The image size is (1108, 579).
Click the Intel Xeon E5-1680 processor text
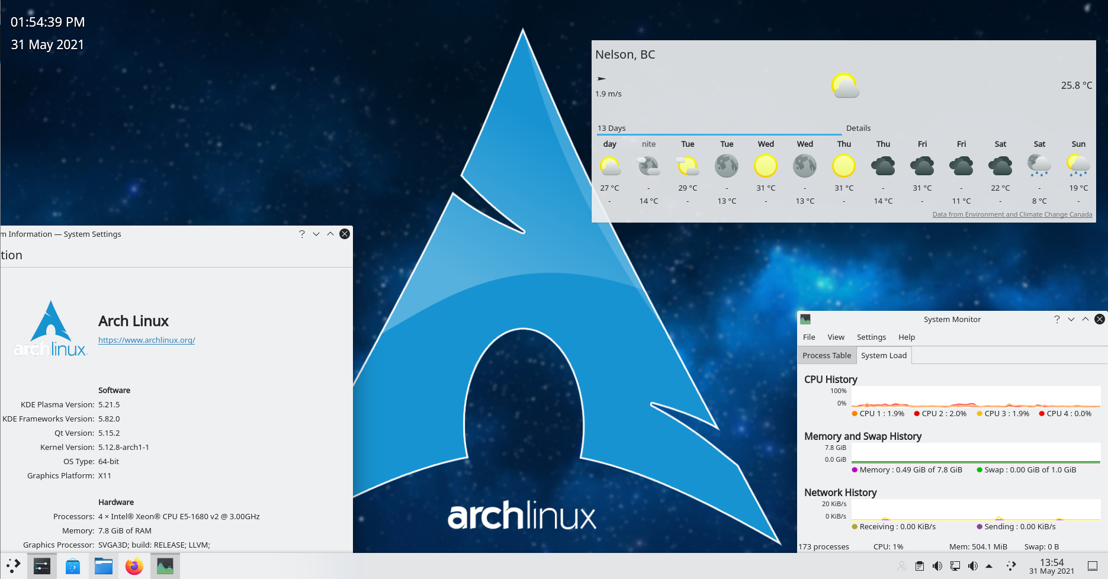[179, 516]
